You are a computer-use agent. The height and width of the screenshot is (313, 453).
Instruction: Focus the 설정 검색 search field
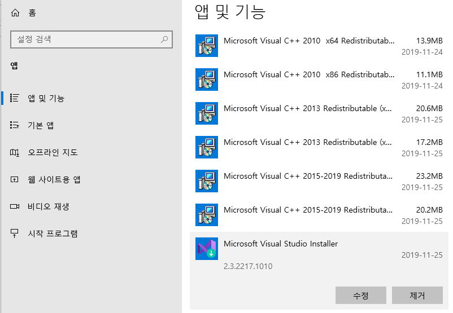(x=92, y=39)
